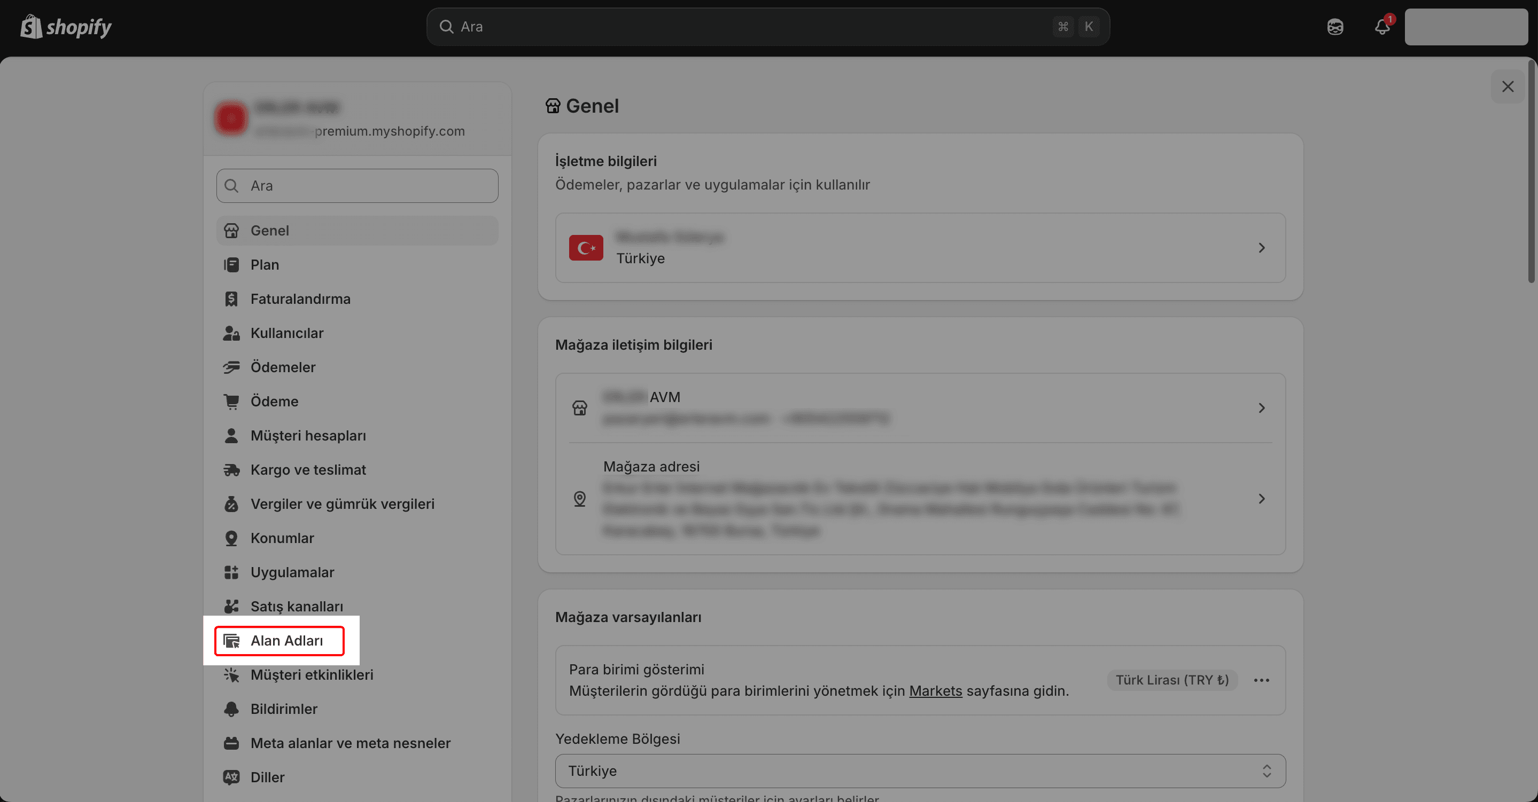1538x802 pixels.
Task: Open Müşteri hesapları settings section
Action: point(308,436)
